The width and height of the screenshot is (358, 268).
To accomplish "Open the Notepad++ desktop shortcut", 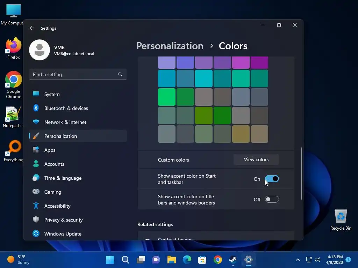I will click(x=13, y=117).
